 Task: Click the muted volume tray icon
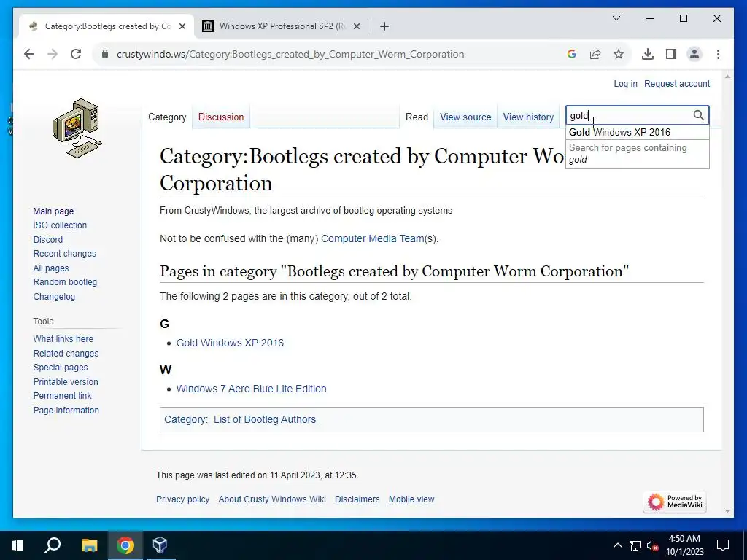[653, 545]
